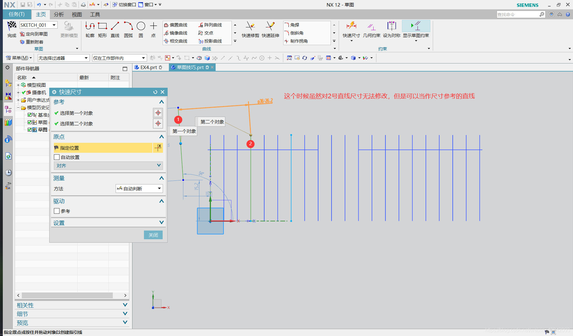This screenshot has height=336, width=573.
Task: Open the Task (任务) menu
Action: click(x=17, y=14)
